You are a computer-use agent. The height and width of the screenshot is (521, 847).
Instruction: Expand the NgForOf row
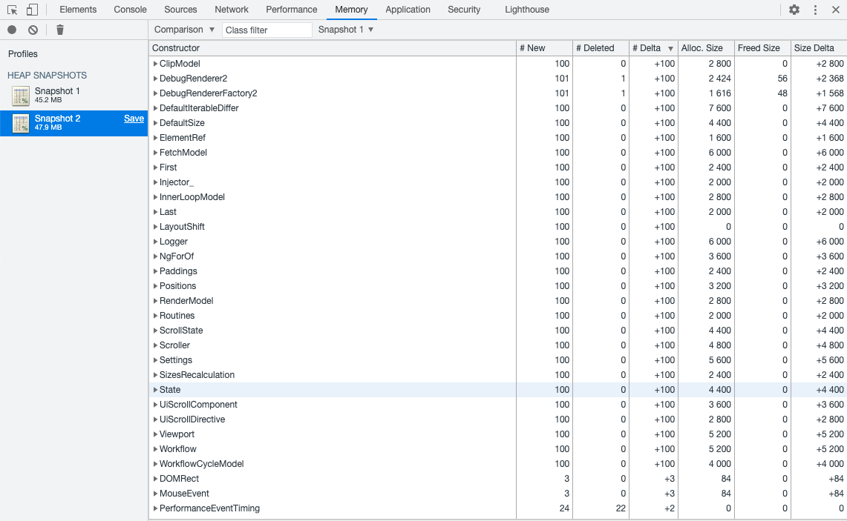click(x=156, y=256)
